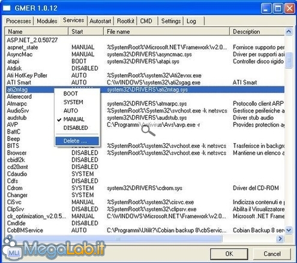
Task: Select the AVP service
Action: pyautogui.click(x=13, y=125)
